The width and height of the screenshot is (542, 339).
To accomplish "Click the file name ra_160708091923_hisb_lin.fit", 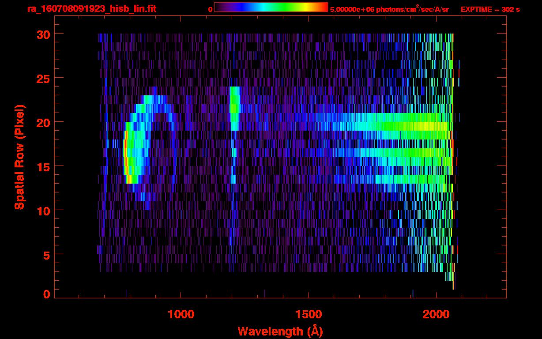I will 91,9.
